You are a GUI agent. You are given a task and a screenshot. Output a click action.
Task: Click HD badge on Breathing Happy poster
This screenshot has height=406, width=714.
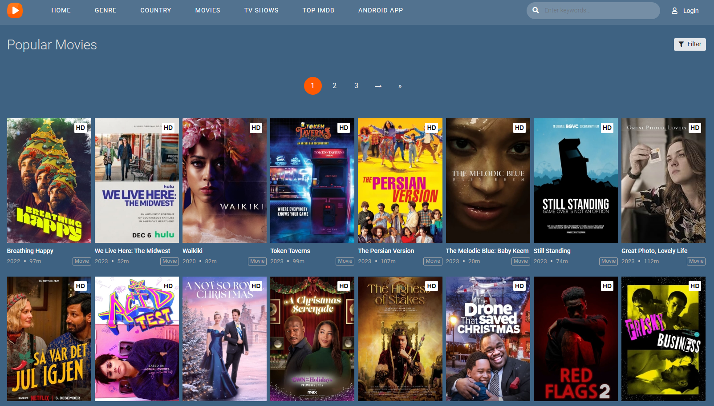[80, 128]
